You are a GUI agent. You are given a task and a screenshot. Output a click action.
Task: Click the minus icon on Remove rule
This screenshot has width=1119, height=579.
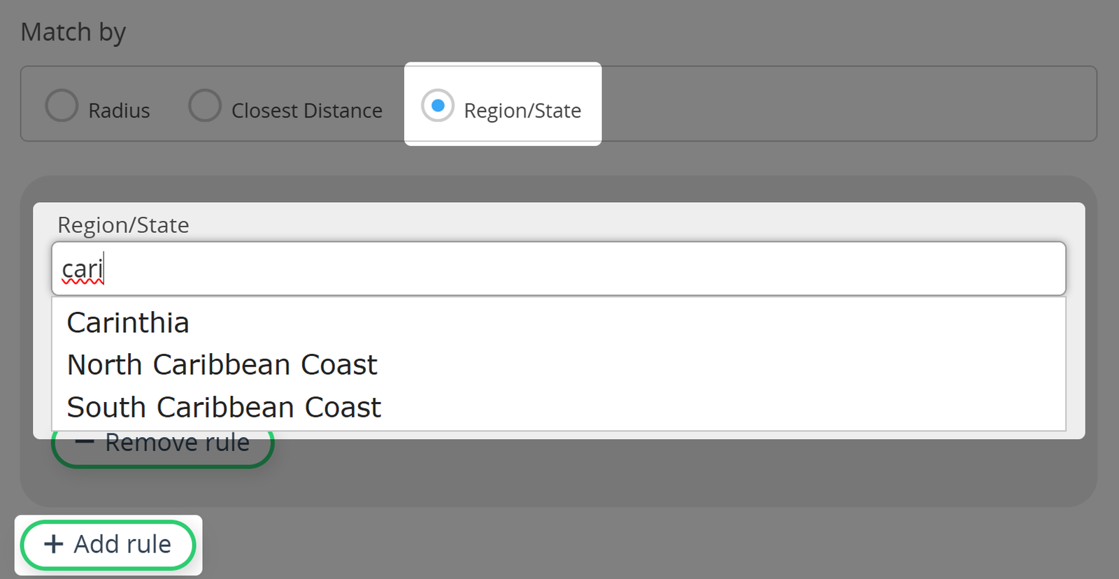(x=84, y=441)
